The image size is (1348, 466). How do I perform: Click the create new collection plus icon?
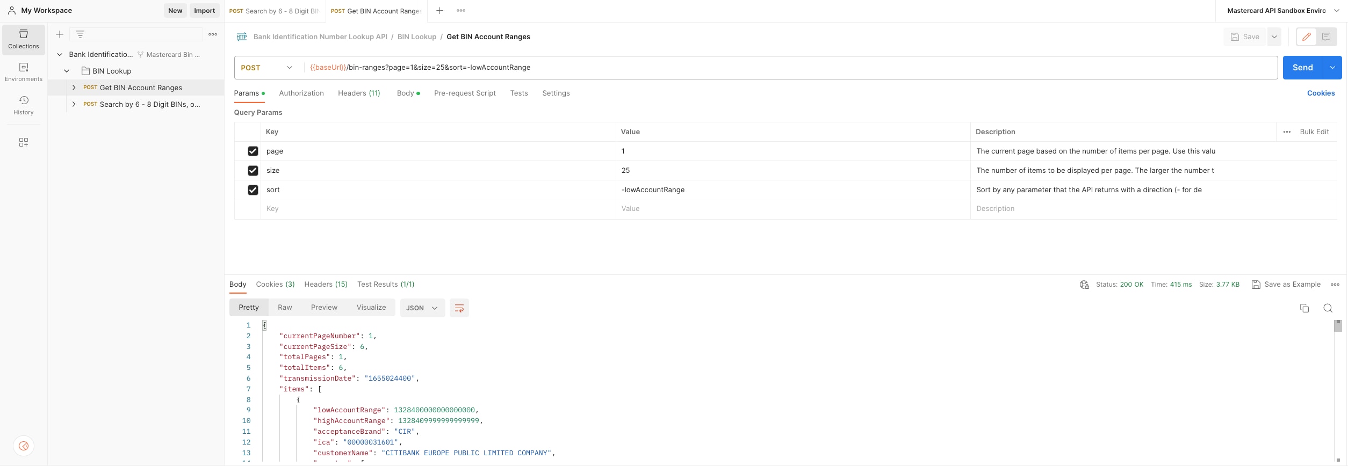(60, 34)
